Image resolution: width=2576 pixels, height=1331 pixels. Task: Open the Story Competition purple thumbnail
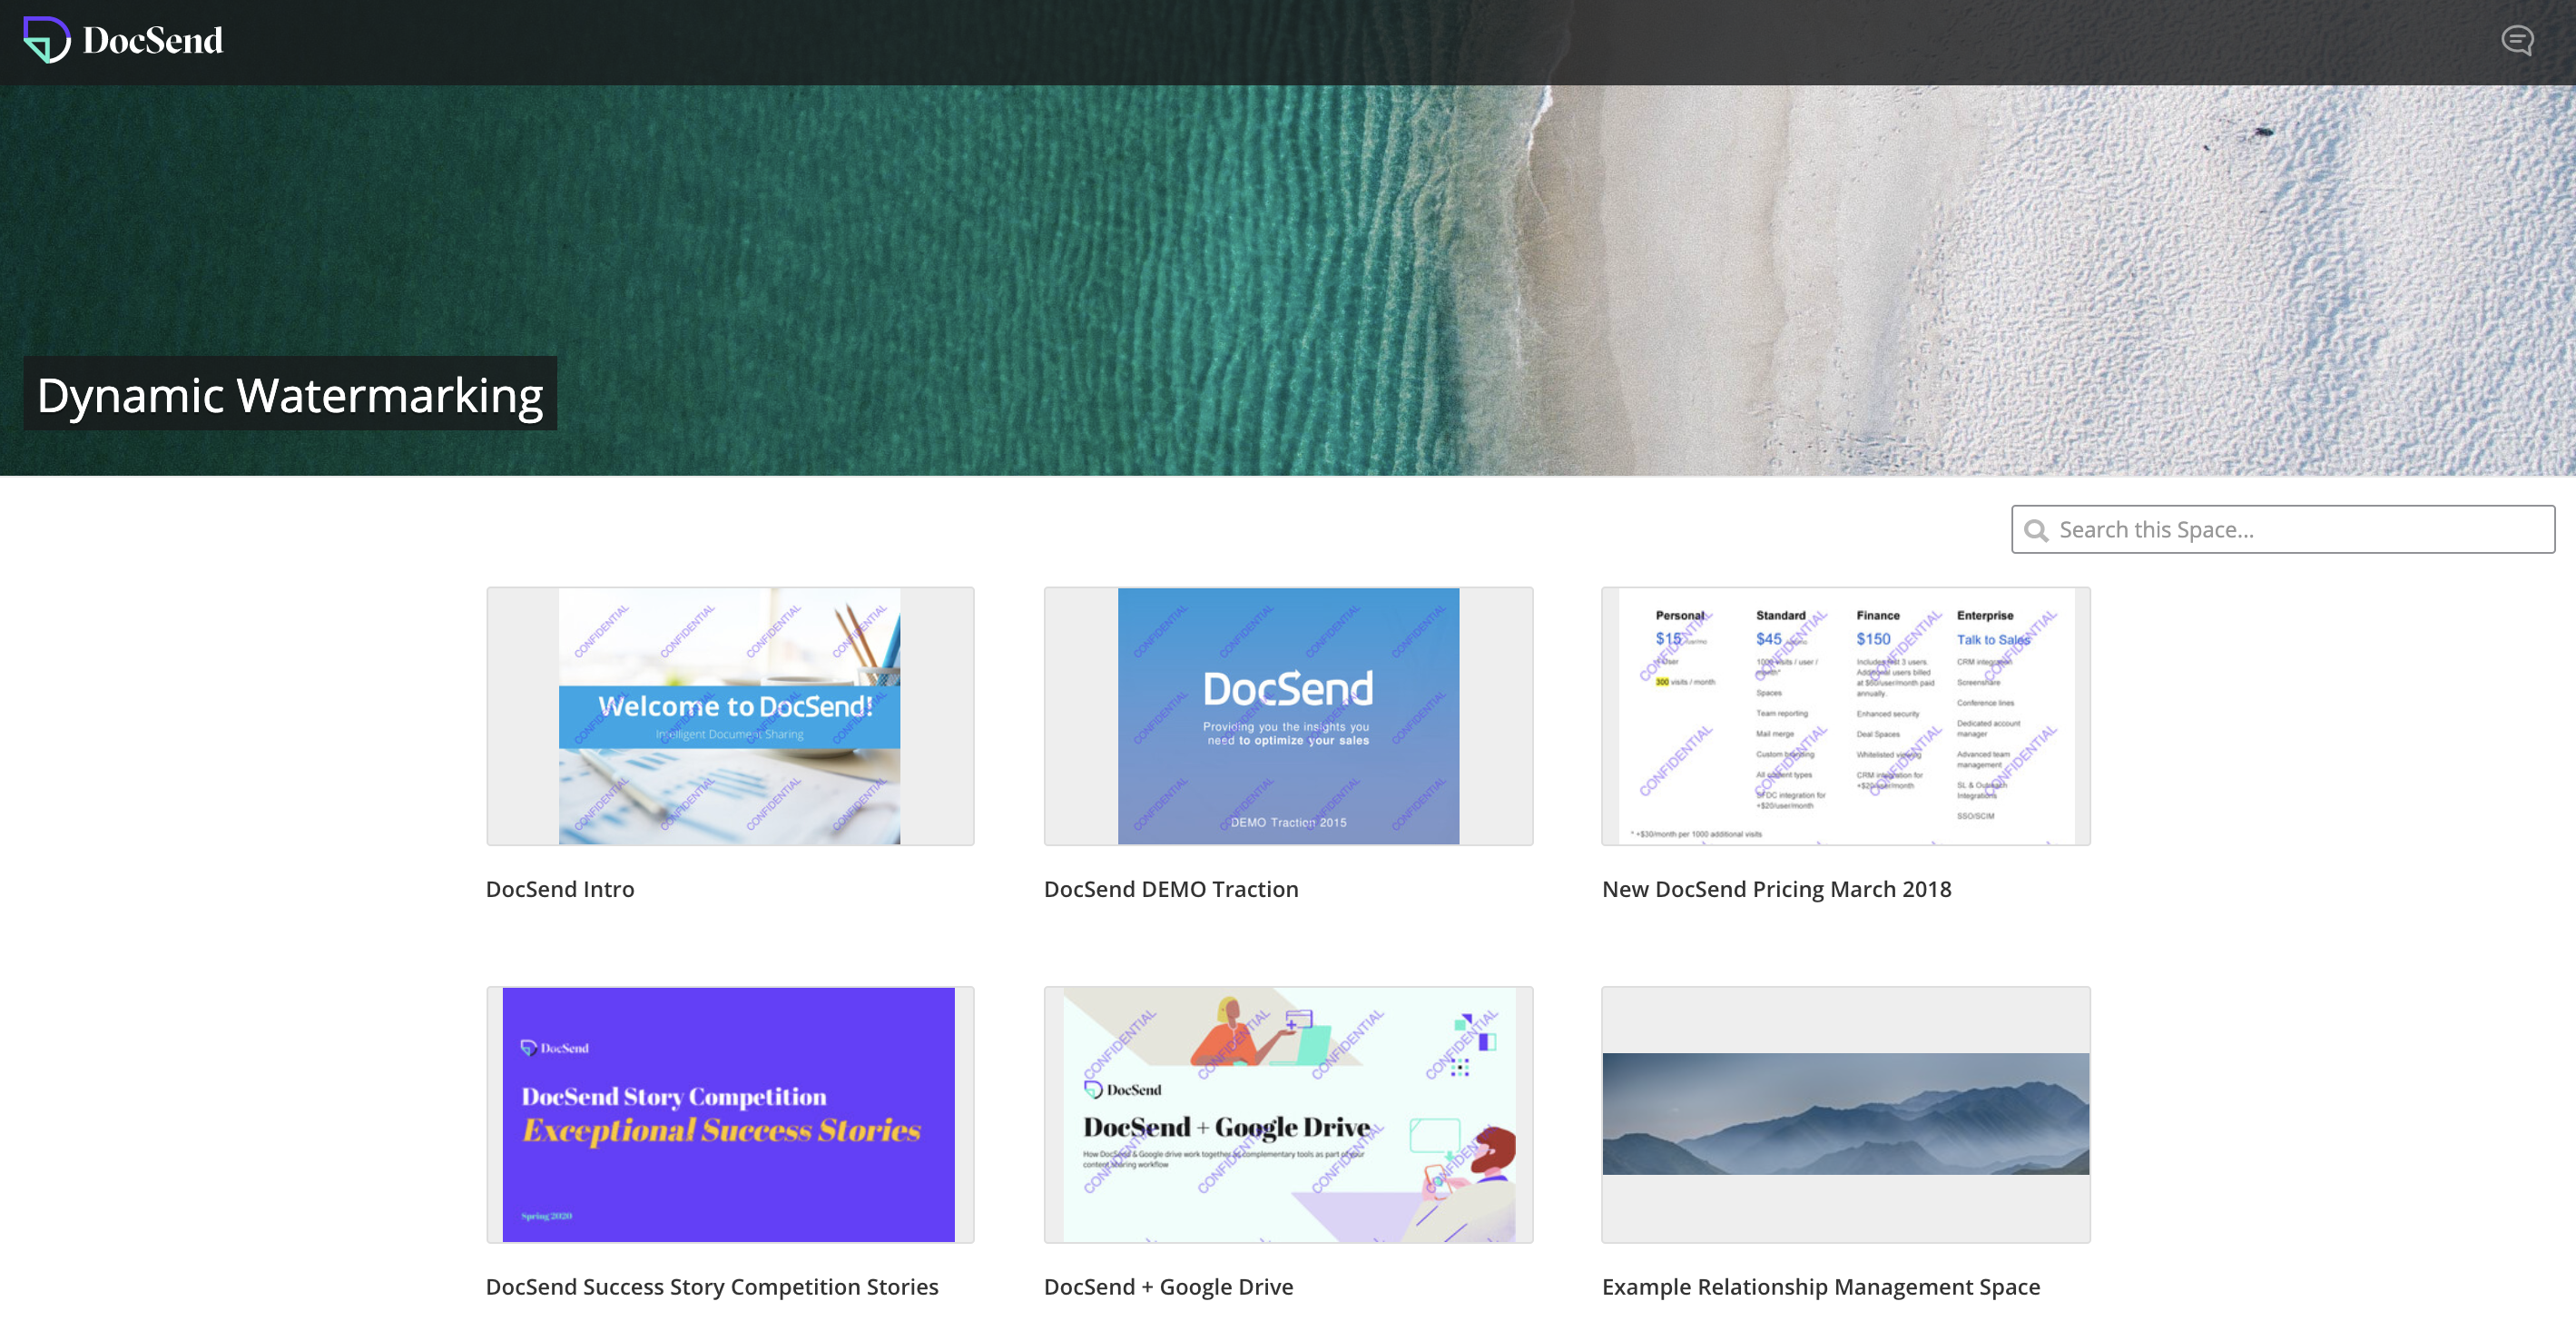pyautogui.click(x=730, y=1115)
